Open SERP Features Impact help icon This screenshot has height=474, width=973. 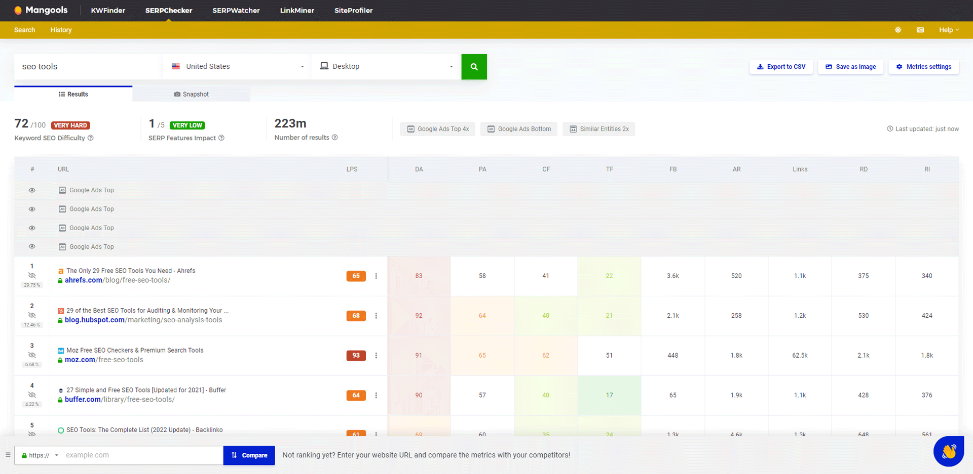221,138
